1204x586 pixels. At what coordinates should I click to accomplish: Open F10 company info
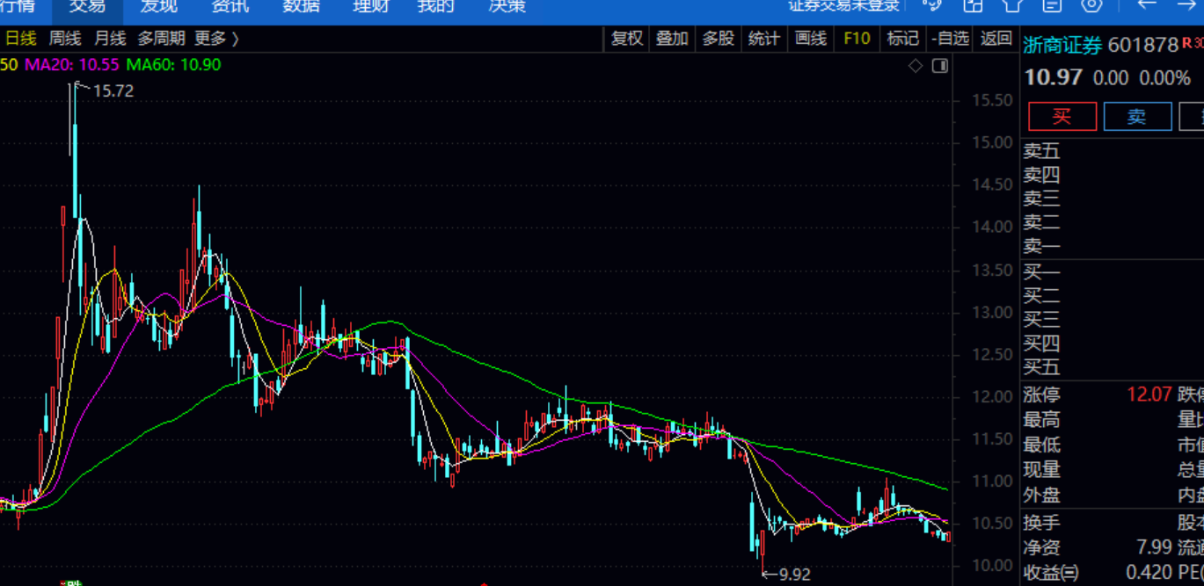click(x=857, y=39)
